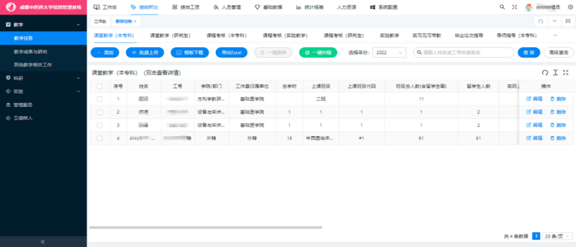
Task: Switch to 课堂教学（研究生）tab
Action: [170, 36]
